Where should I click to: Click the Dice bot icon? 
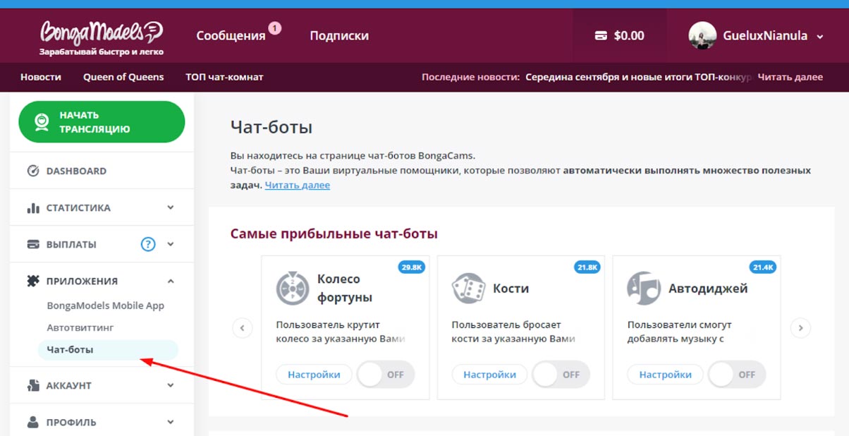pos(468,288)
